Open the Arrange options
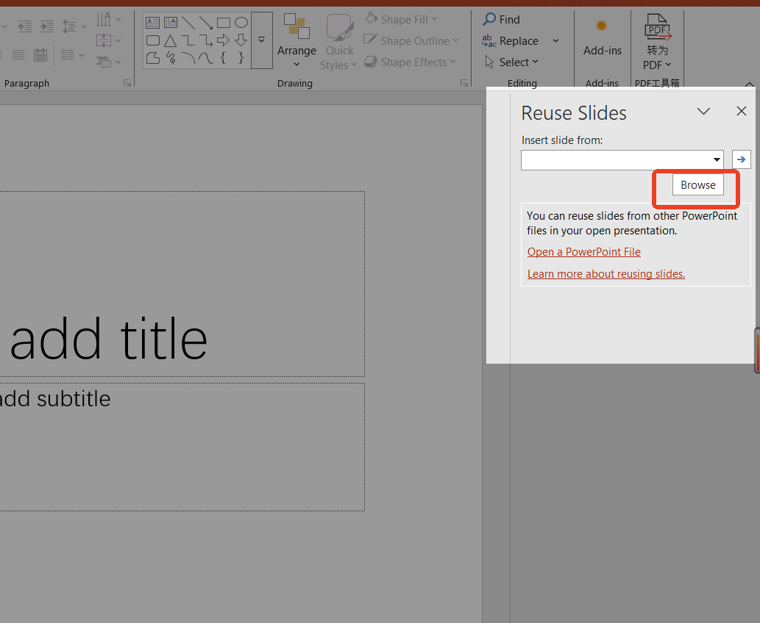The width and height of the screenshot is (760, 623). pos(296,43)
